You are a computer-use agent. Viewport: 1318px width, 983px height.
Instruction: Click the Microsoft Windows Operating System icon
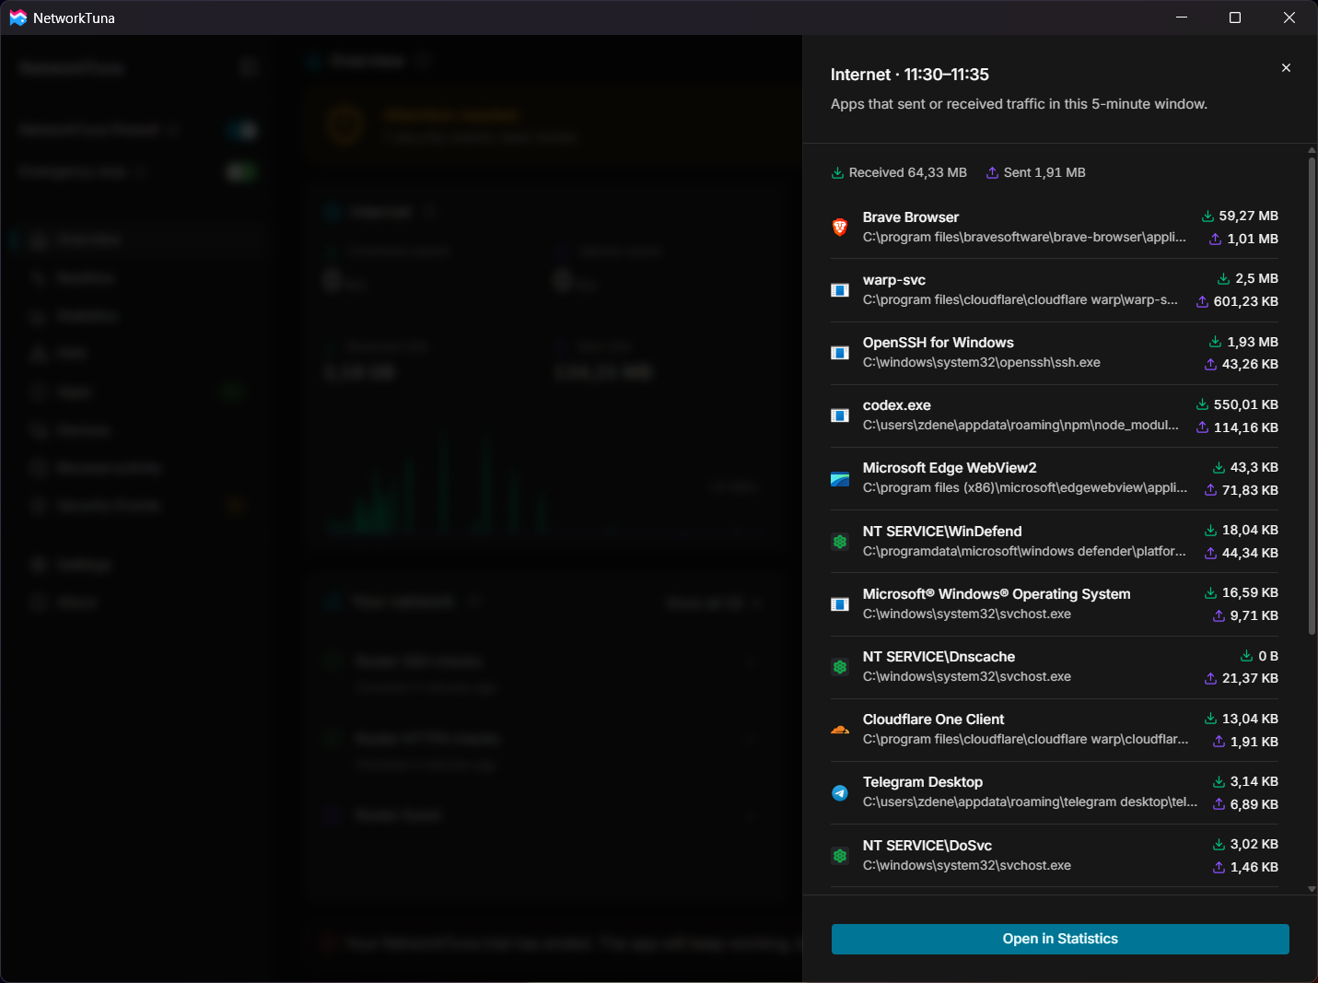coord(840,604)
